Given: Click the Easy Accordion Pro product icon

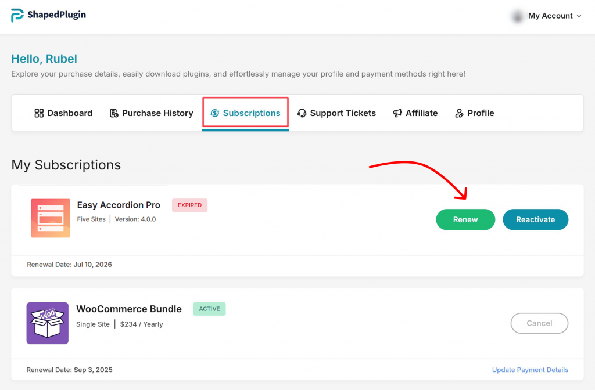Looking at the screenshot, I should pyautogui.click(x=51, y=218).
